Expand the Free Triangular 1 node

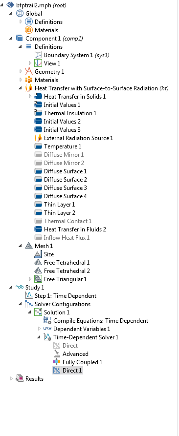click(30, 279)
